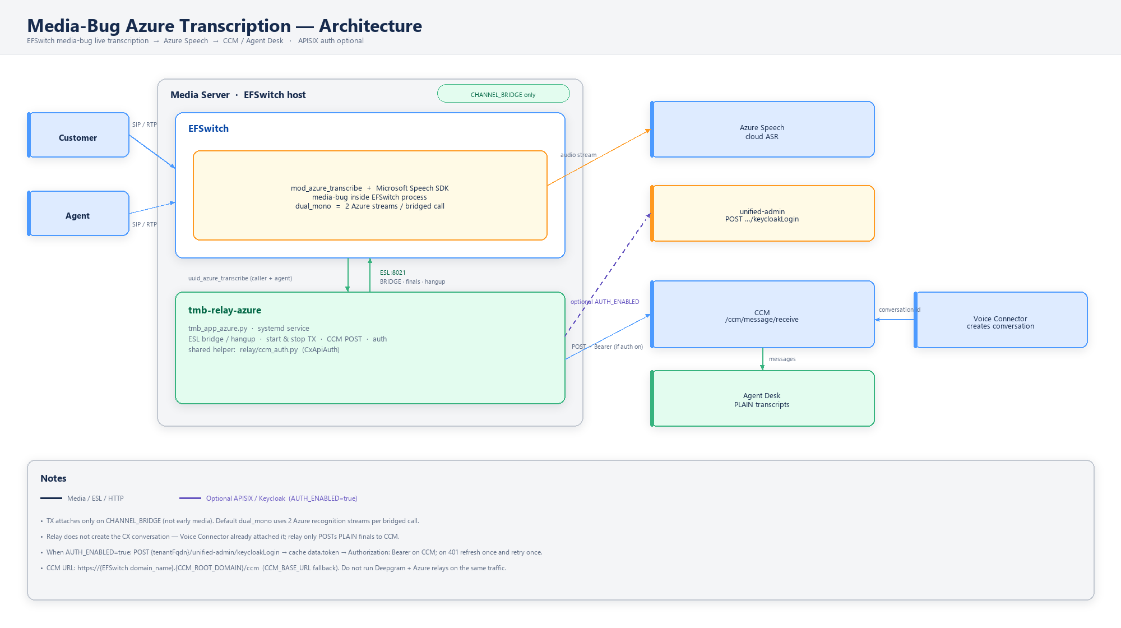
Task: Click the BRIDGE finals hangup label
Action: pyautogui.click(x=413, y=281)
